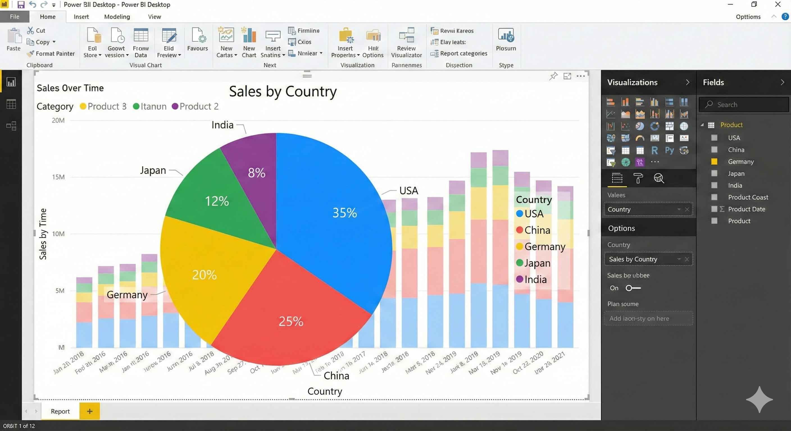Image resolution: width=791 pixels, height=431 pixels.
Task: Open the View tab
Action: coord(154,17)
